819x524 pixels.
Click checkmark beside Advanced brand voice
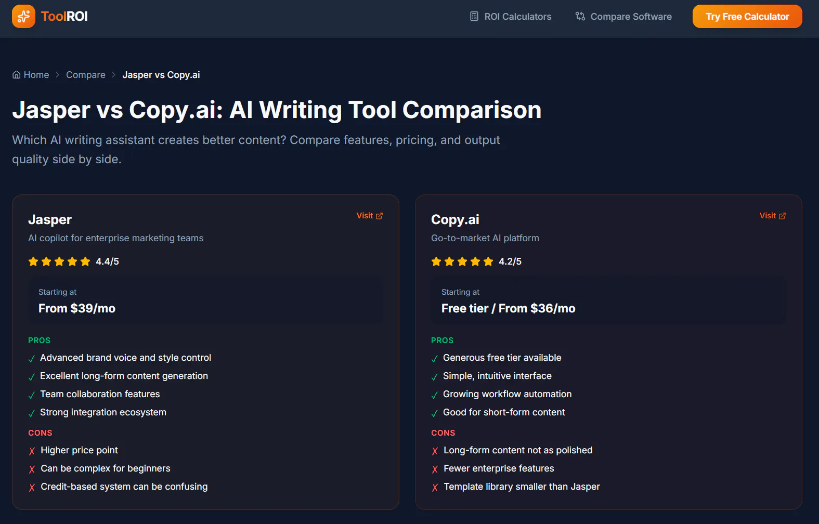coord(32,359)
